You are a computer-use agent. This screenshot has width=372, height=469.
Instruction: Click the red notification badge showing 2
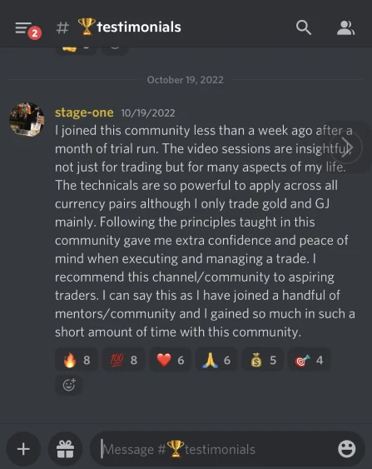point(35,33)
